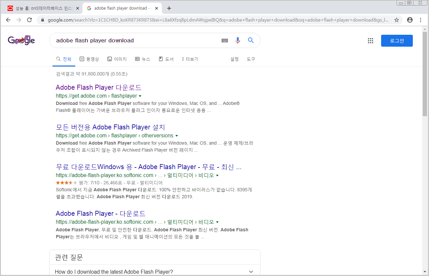Bookmark this page with star icon
The image size is (429, 276).
click(397, 20)
